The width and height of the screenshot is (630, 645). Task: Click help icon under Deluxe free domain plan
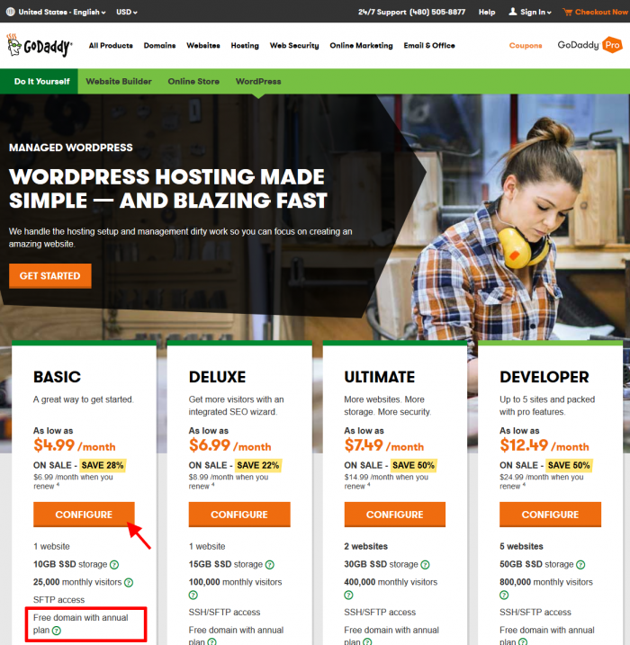click(211, 641)
